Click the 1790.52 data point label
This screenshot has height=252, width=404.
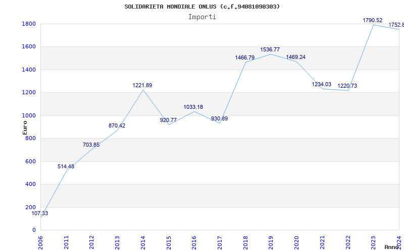372,20
